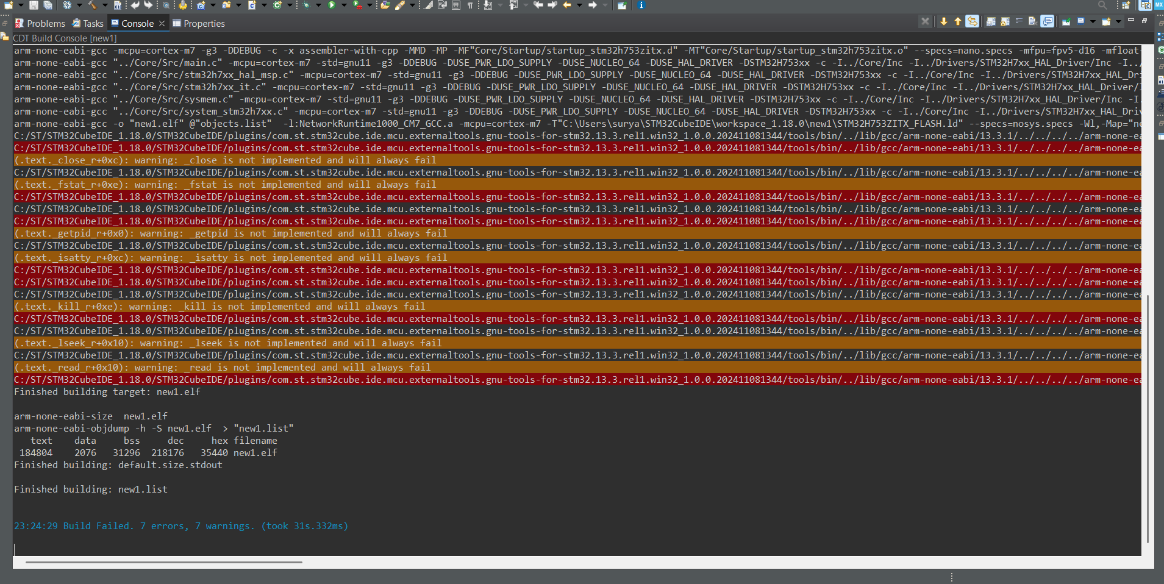
Task: Clear the build console output
Action: click(x=1032, y=22)
